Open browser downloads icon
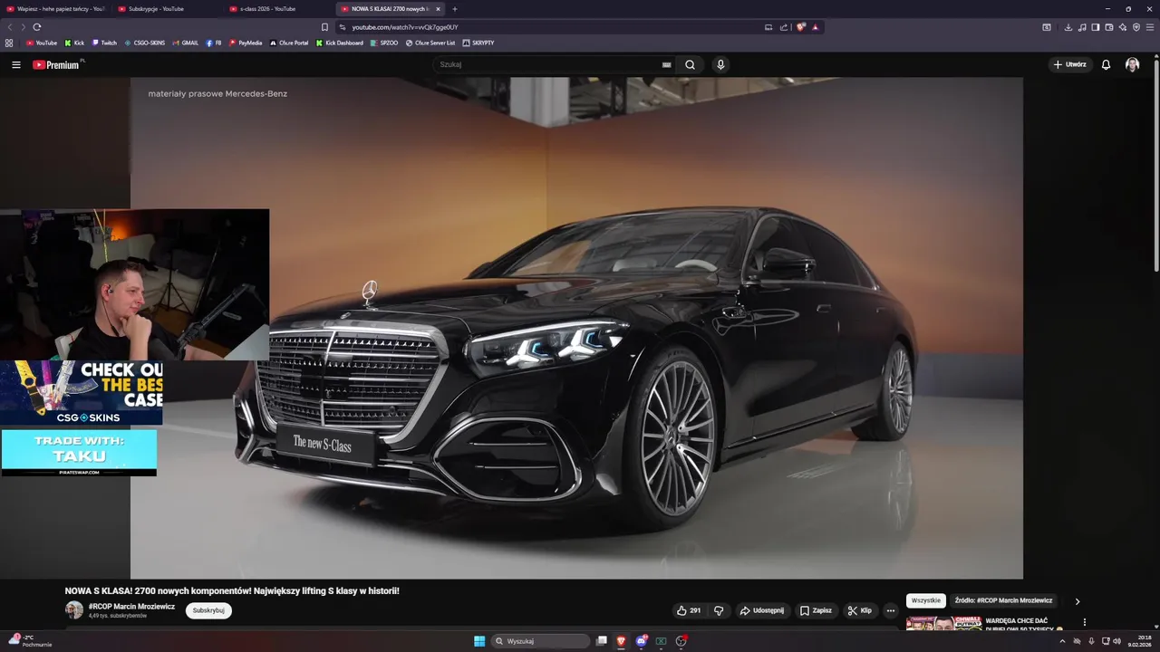 1068,27
